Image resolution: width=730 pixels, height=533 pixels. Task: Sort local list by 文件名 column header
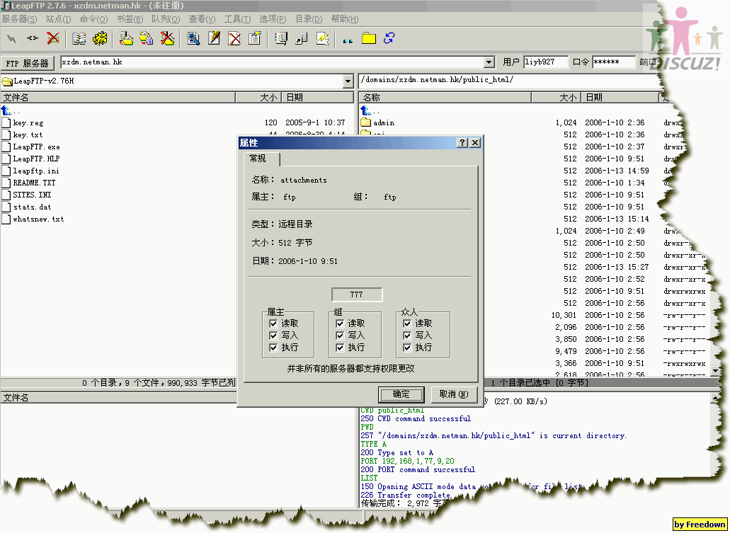pos(118,97)
